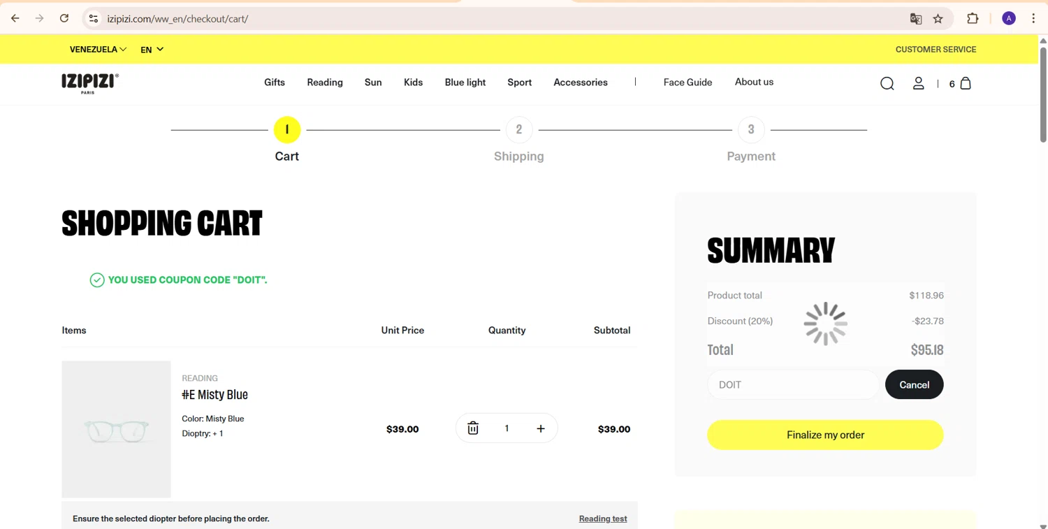Click the IZIPIZI Paris logo

point(90,83)
